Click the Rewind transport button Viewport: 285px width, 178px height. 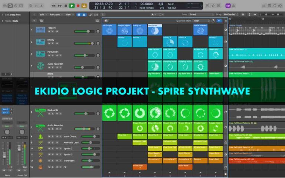click(x=53, y=6)
